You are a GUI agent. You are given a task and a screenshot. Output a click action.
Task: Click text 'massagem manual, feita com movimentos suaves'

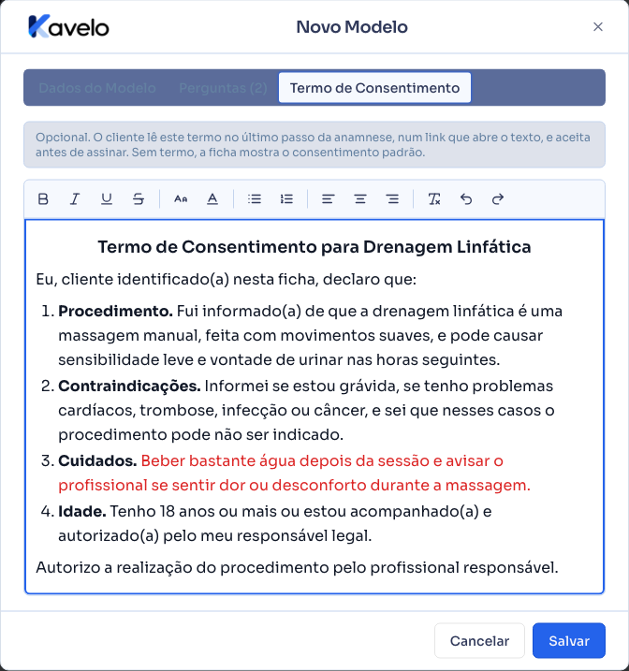[245, 335]
